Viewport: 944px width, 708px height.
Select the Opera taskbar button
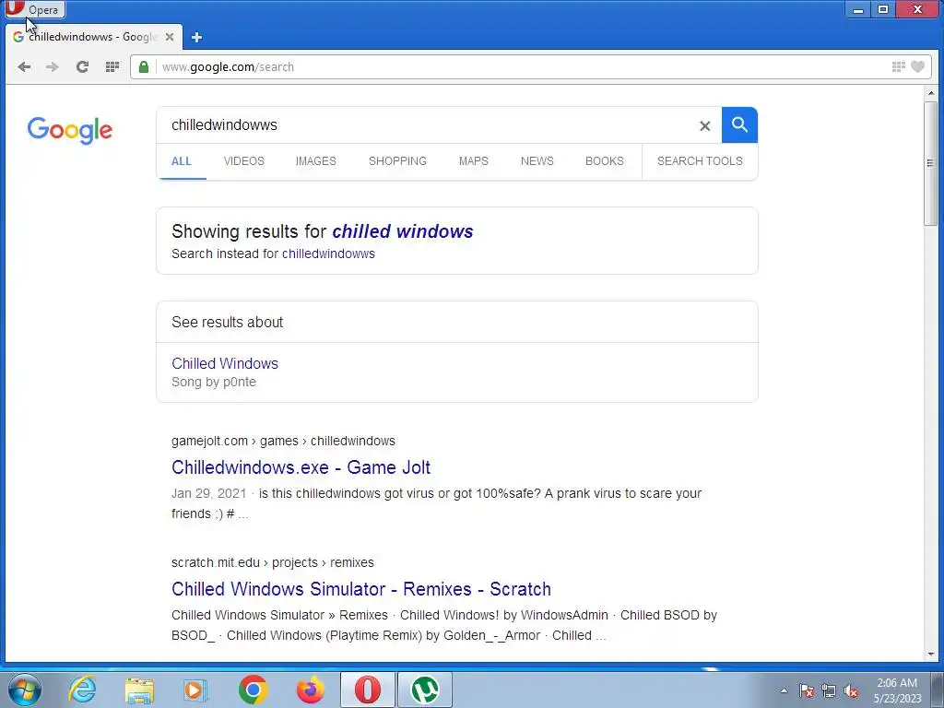[367, 690]
